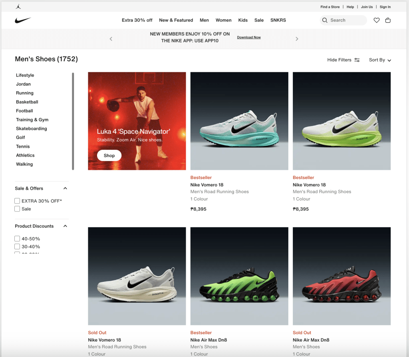Tick the Sale checkbox
Viewport: 409px width, 357px height.
(17, 209)
